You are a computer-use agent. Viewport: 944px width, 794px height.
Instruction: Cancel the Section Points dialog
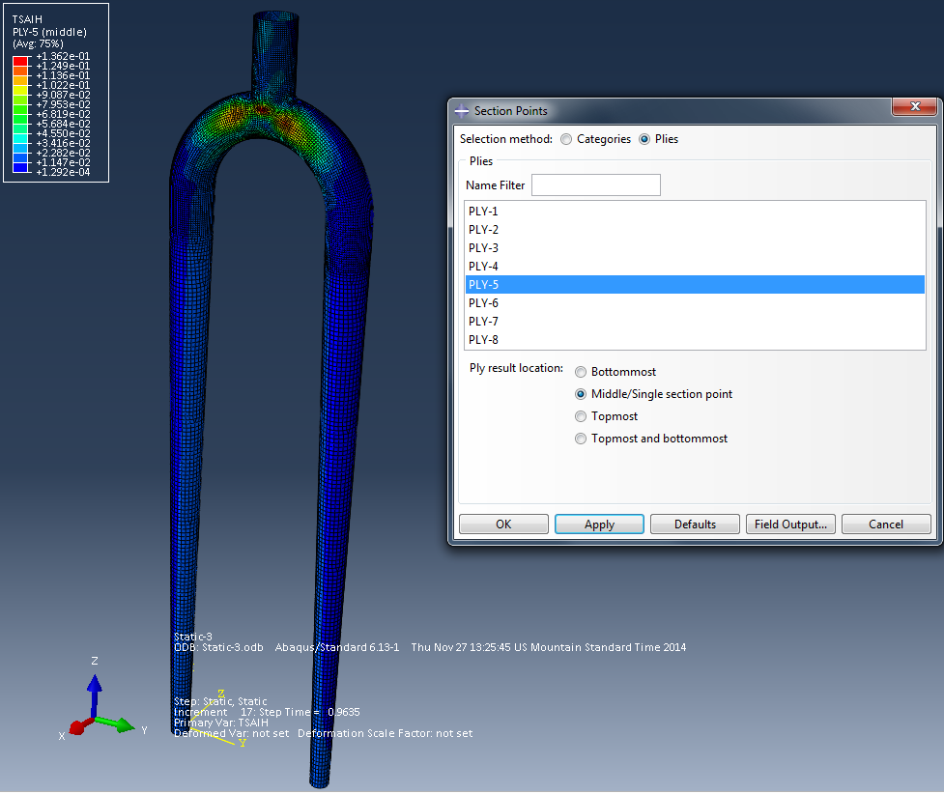[x=886, y=525]
